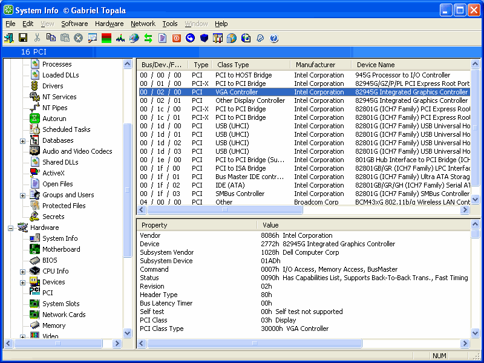Image resolution: width=484 pixels, height=363 pixels.
Task: Open the Motherboard node in the tree
Action: [61, 249]
